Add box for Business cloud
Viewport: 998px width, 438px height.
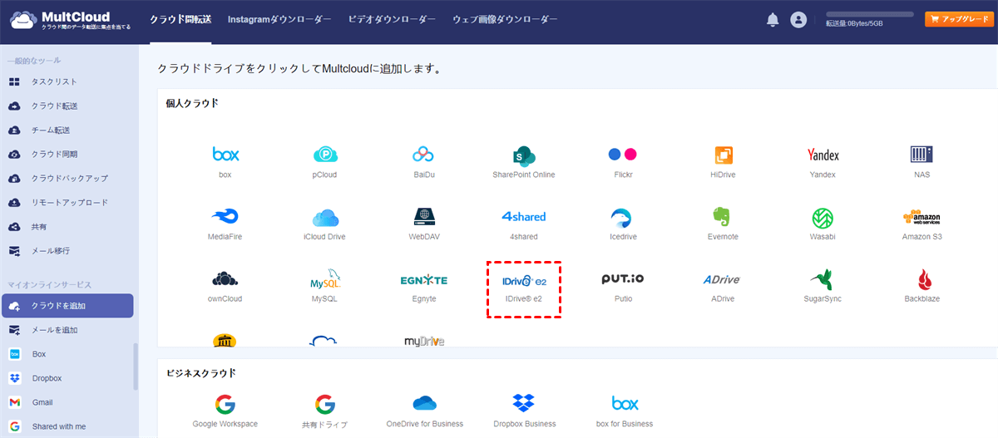pos(625,404)
